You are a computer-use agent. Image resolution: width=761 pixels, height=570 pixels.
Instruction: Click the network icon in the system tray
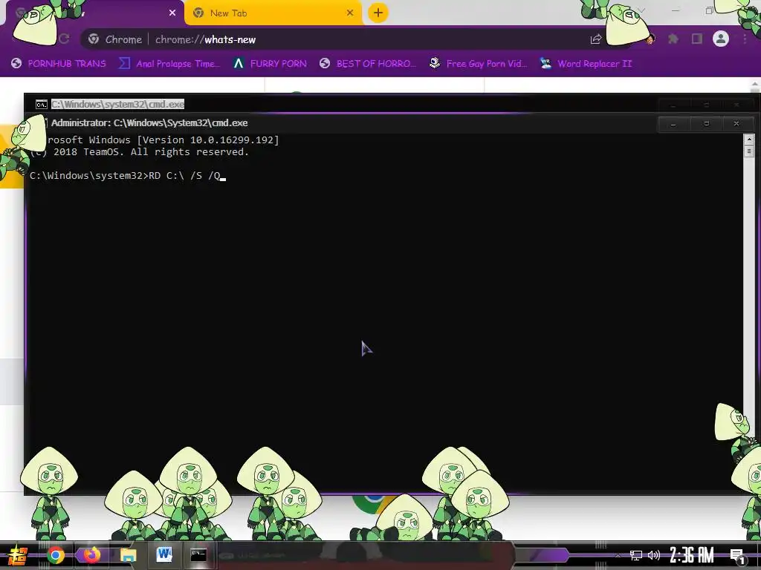[636, 555]
